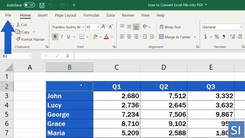This screenshot has height=138, width=245.
Task: Select Bottom Align icon
Action: [x=136, y=27]
